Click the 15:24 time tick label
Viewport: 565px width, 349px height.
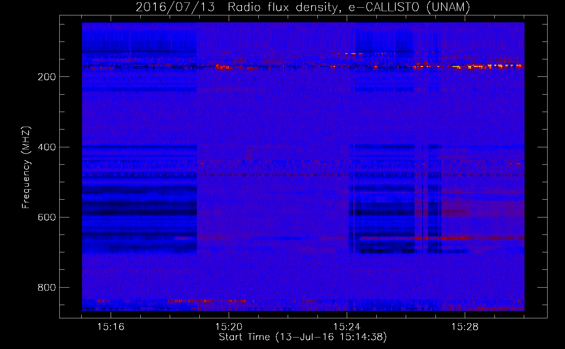pyautogui.click(x=347, y=327)
